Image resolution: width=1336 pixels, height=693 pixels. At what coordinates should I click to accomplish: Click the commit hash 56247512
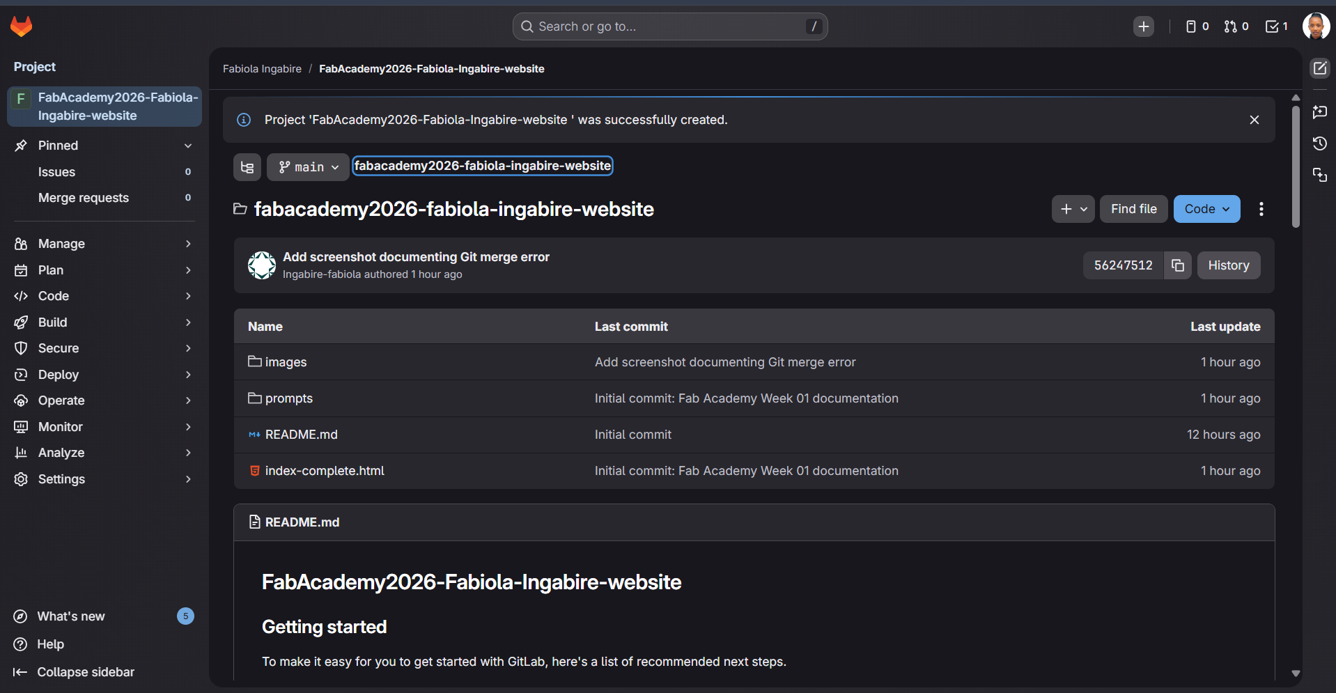tap(1123, 265)
